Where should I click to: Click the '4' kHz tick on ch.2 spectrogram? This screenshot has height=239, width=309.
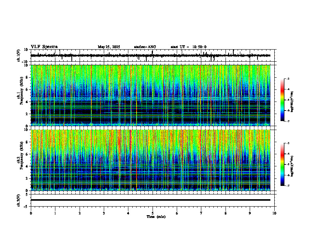point(27,166)
